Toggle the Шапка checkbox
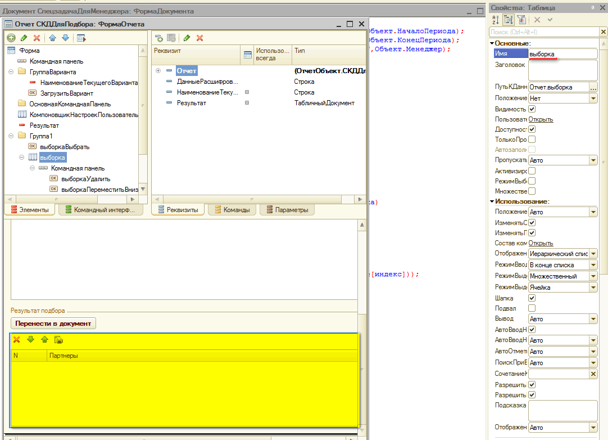Viewport: 608px width, 440px height. tap(532, 298)
